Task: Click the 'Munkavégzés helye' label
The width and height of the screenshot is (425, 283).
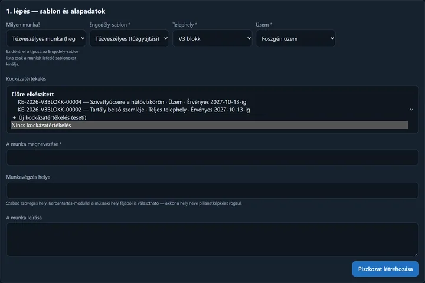Action: pos(28,177)
